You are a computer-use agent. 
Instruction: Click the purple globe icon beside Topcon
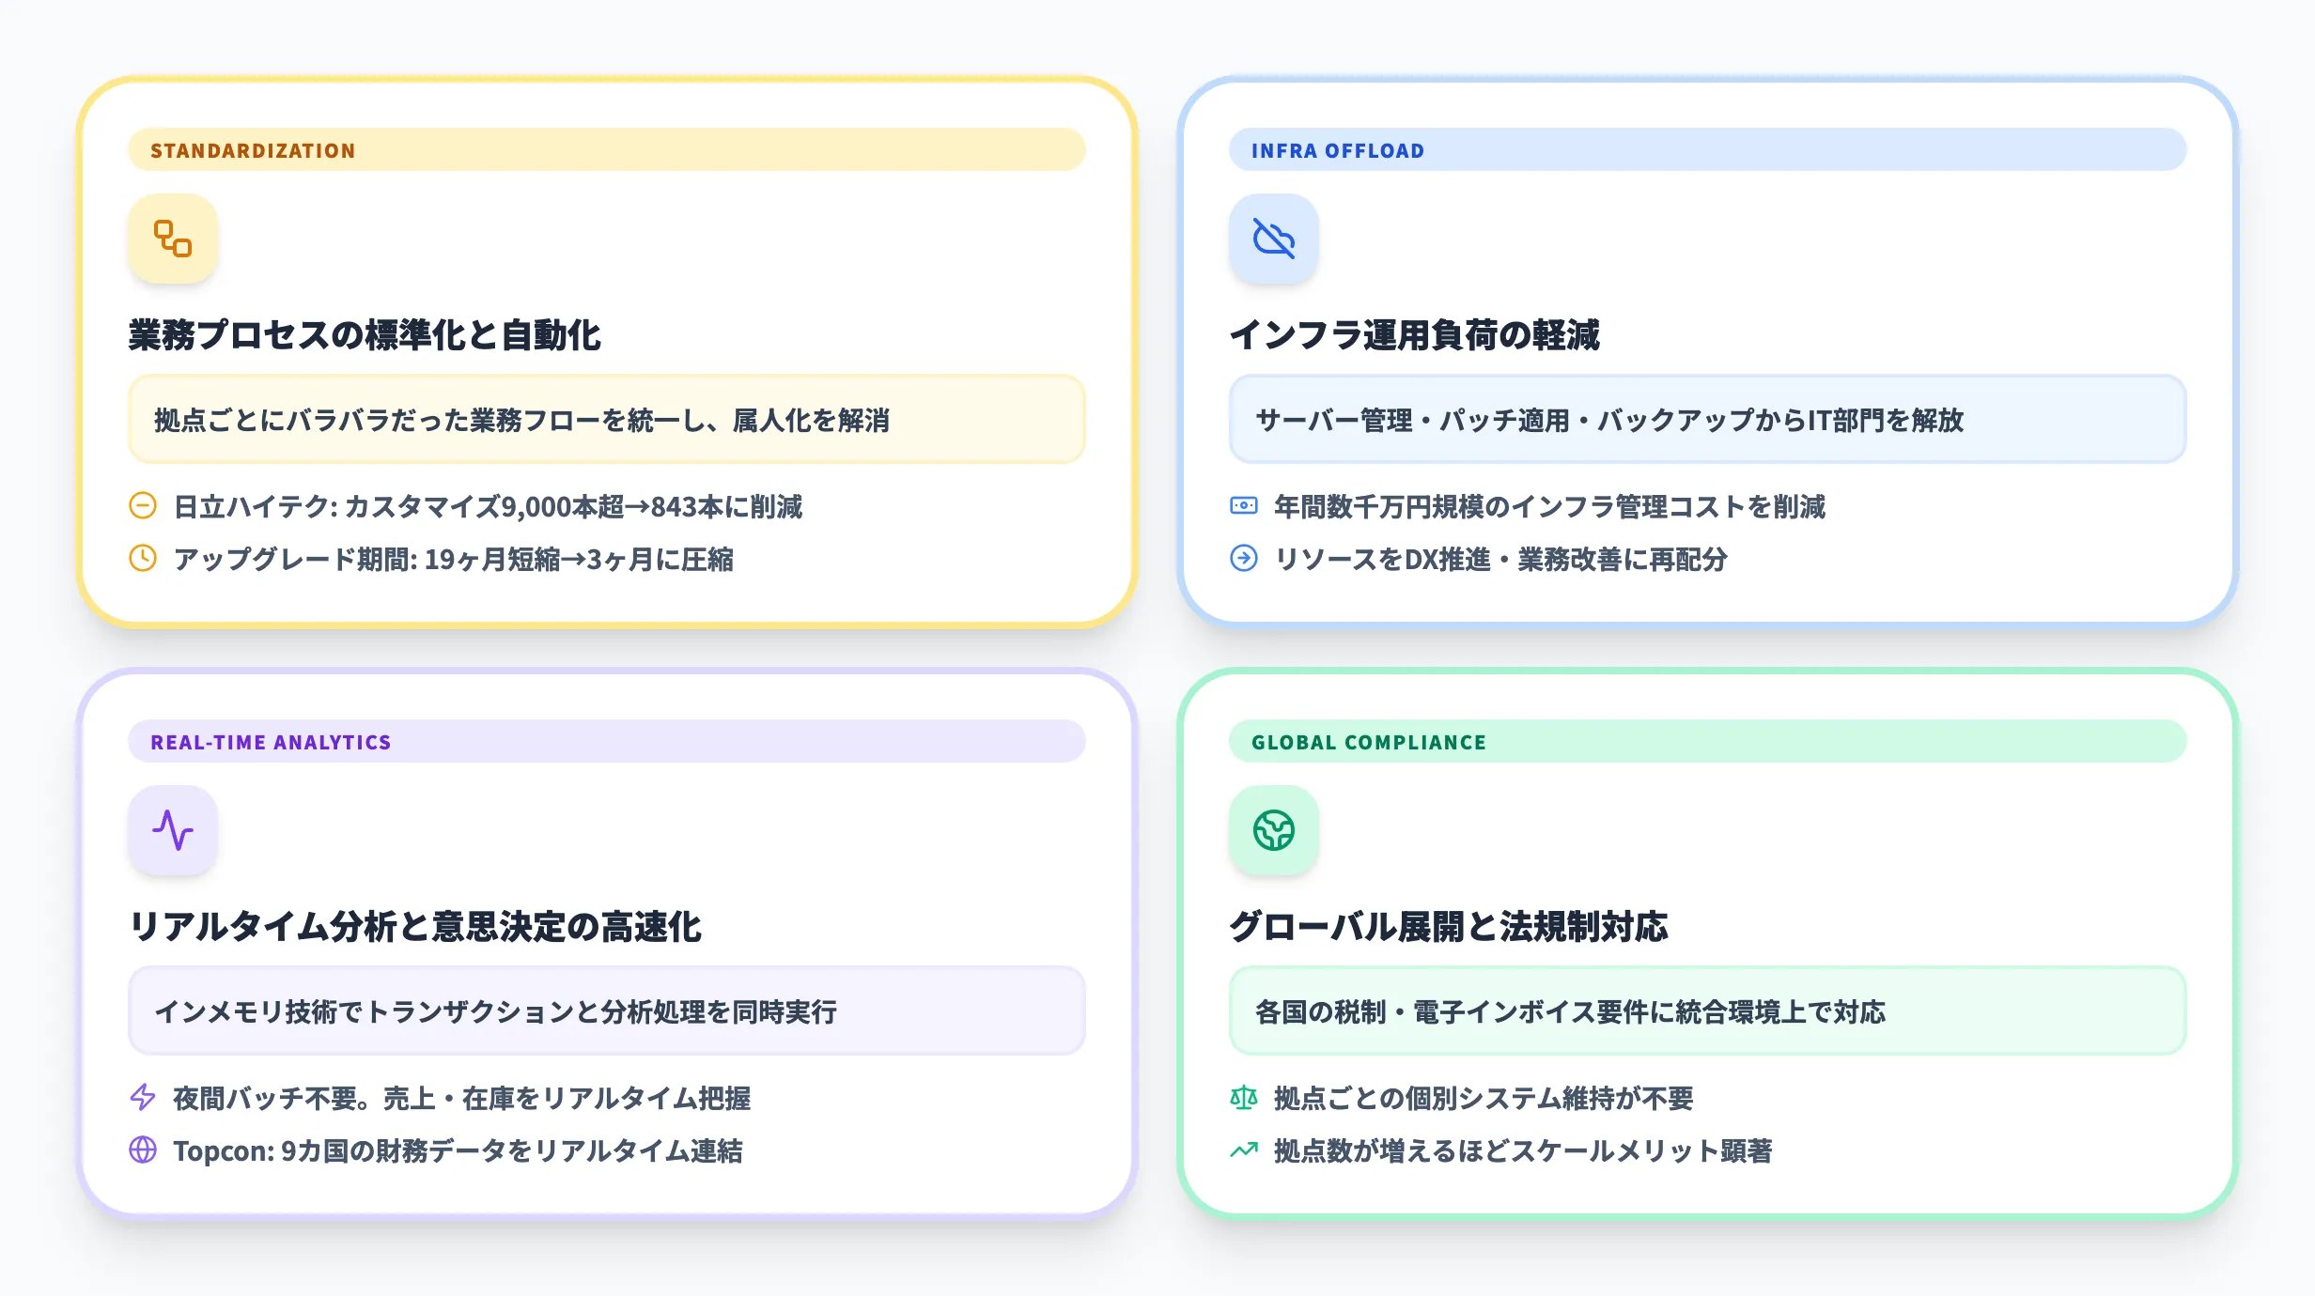(x=143, y=1149)
